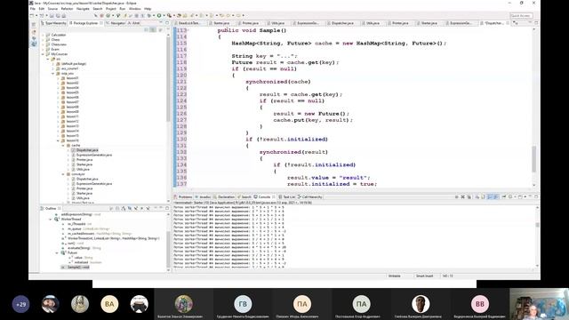Click the bottom icon in the left trim bar
Screen dimensions: 569x320
(x=34, y=44)
